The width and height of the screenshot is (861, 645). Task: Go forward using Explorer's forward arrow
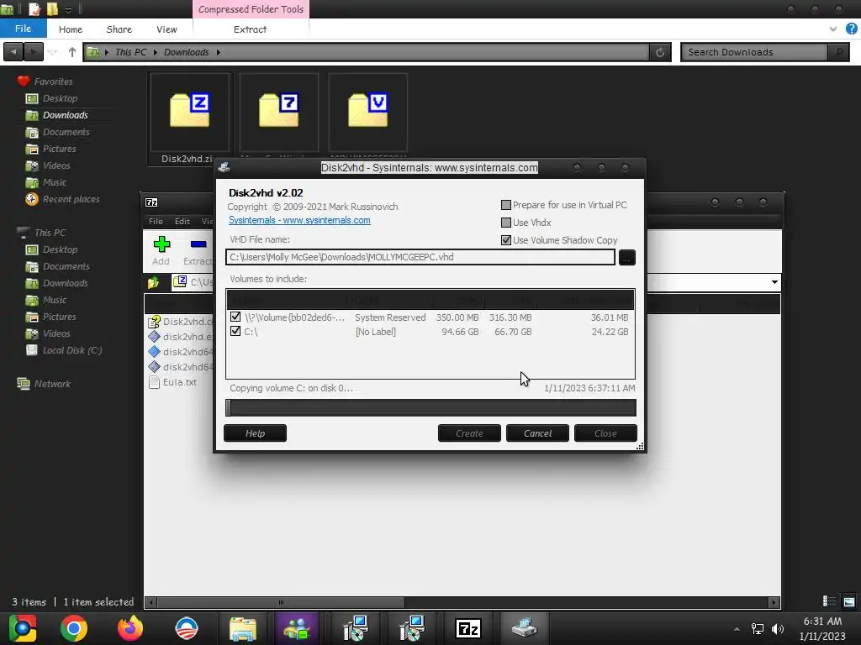(34, 52)
